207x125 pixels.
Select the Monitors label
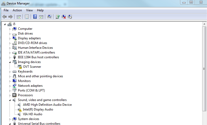point(24,81)
